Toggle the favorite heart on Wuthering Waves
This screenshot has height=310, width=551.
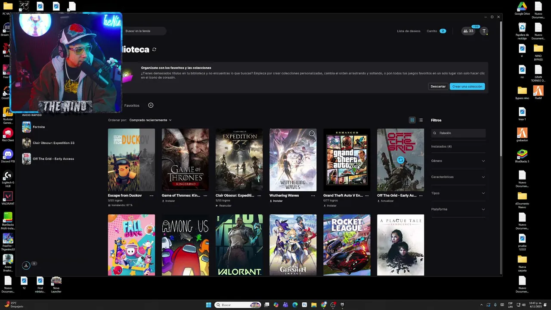[x=312, y=133]
